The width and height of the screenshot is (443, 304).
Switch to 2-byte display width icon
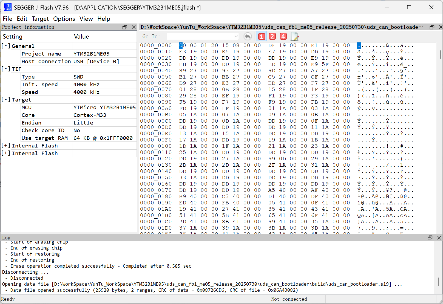272,36
